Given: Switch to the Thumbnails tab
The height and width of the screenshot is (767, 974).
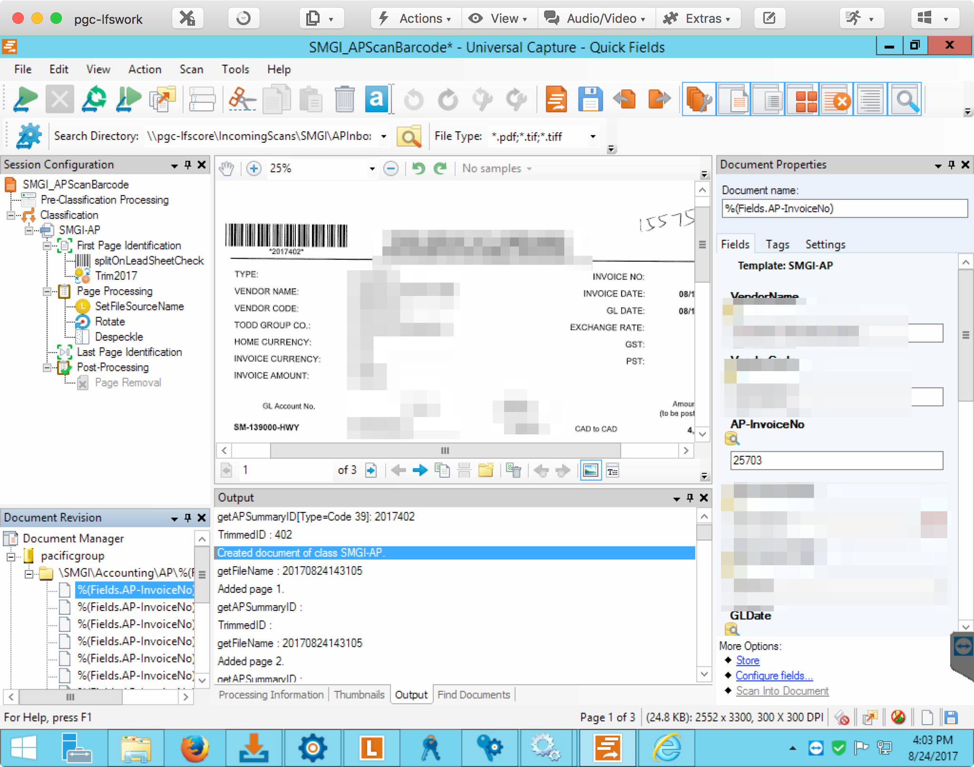Looking at the screenshot, I should click(x=359, y=695).
